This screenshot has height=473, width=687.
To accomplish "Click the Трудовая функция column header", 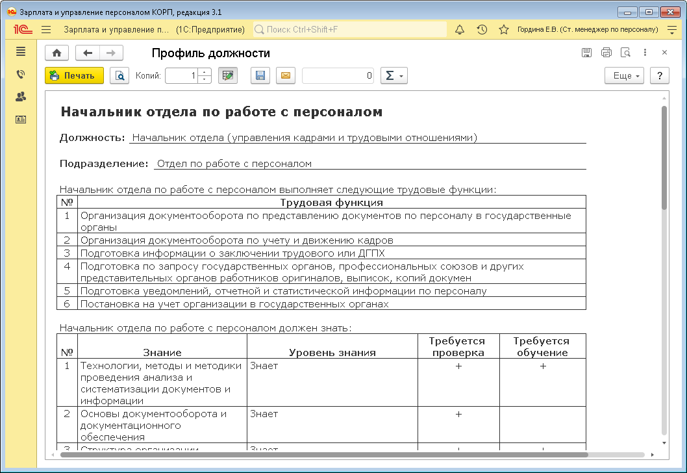I will [x=332, y=202].
